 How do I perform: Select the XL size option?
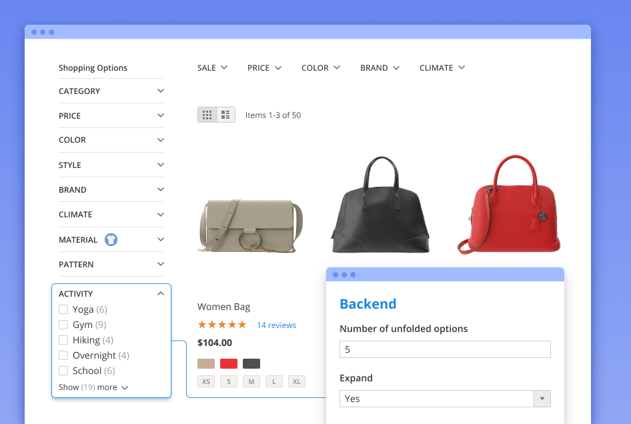[297, 381]
